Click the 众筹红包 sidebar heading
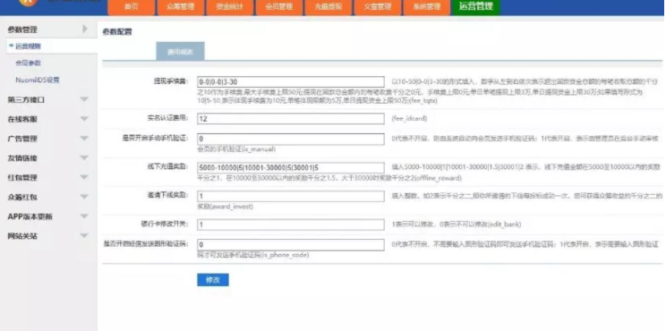The width and height of the screenshot is (666, 331). pos(22,198)
